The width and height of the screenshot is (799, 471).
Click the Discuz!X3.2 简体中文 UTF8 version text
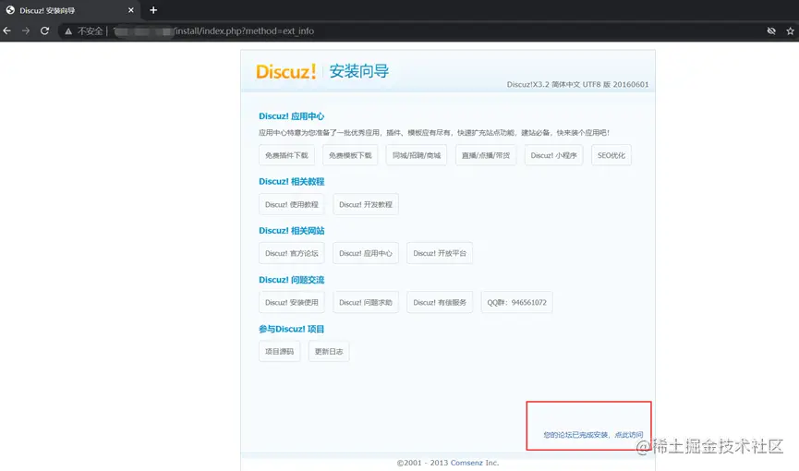click(577, 85)
